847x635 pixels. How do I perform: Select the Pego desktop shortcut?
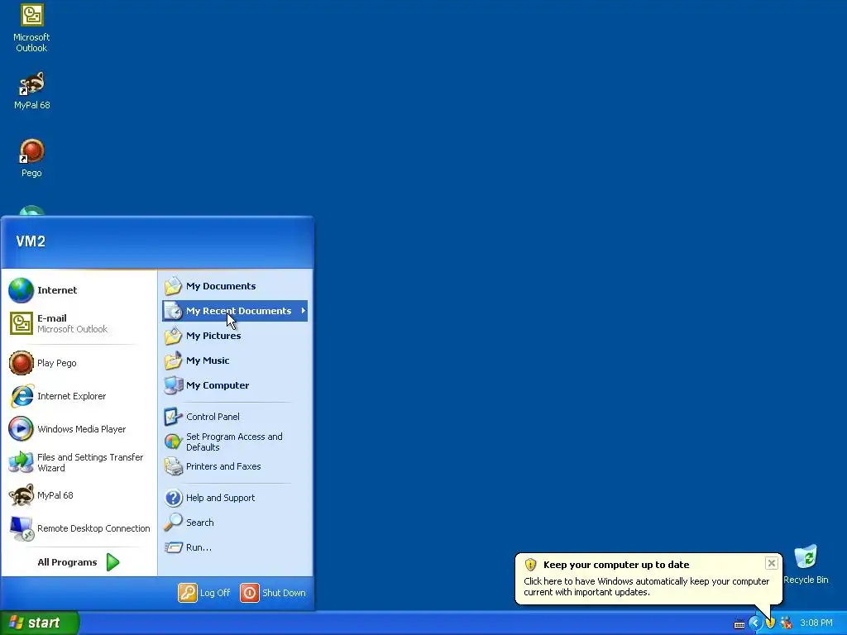click(31, 158)
